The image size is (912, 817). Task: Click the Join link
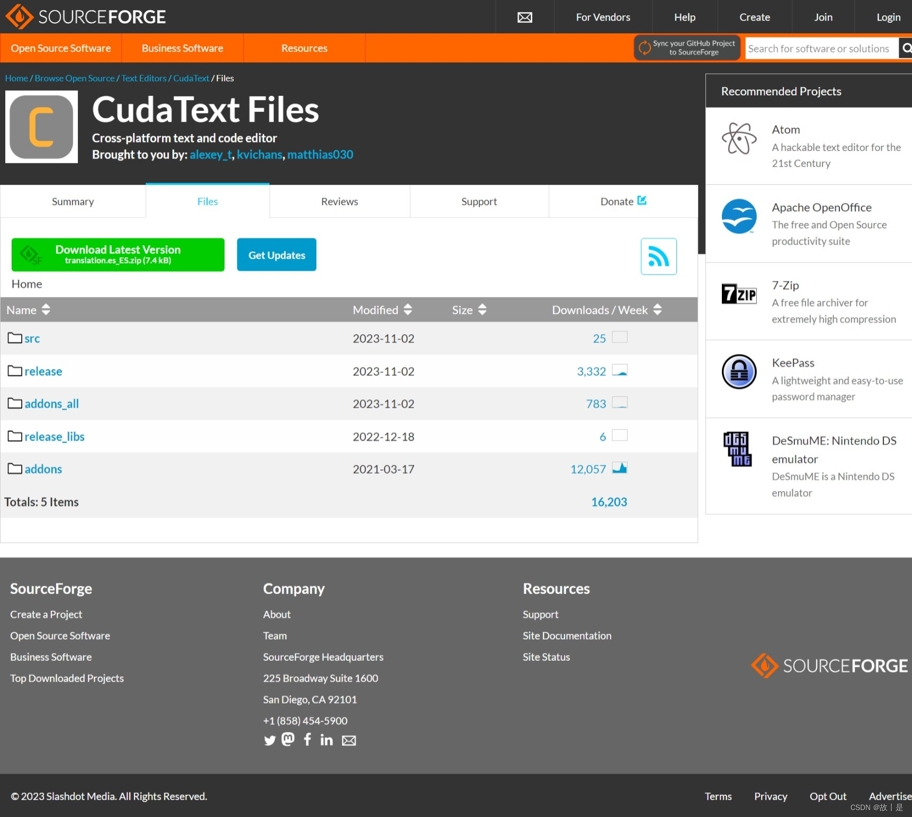point(823,17)
